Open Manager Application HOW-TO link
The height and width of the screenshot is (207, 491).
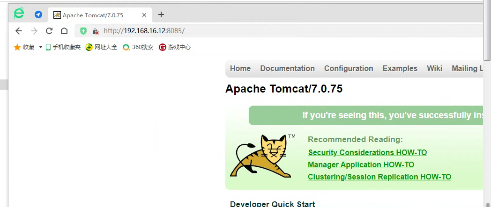[x=361, y=164]
